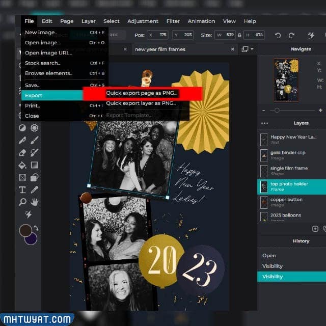
Task: Open the View menu
Action: pos(229,21)
